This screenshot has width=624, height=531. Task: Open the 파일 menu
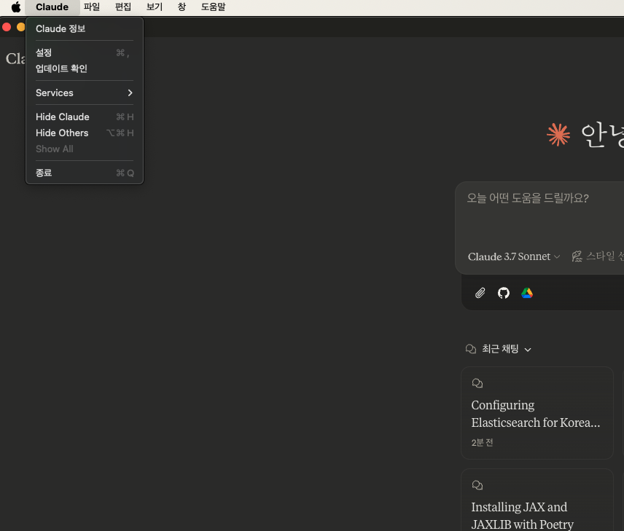click(x=92, y=7)
